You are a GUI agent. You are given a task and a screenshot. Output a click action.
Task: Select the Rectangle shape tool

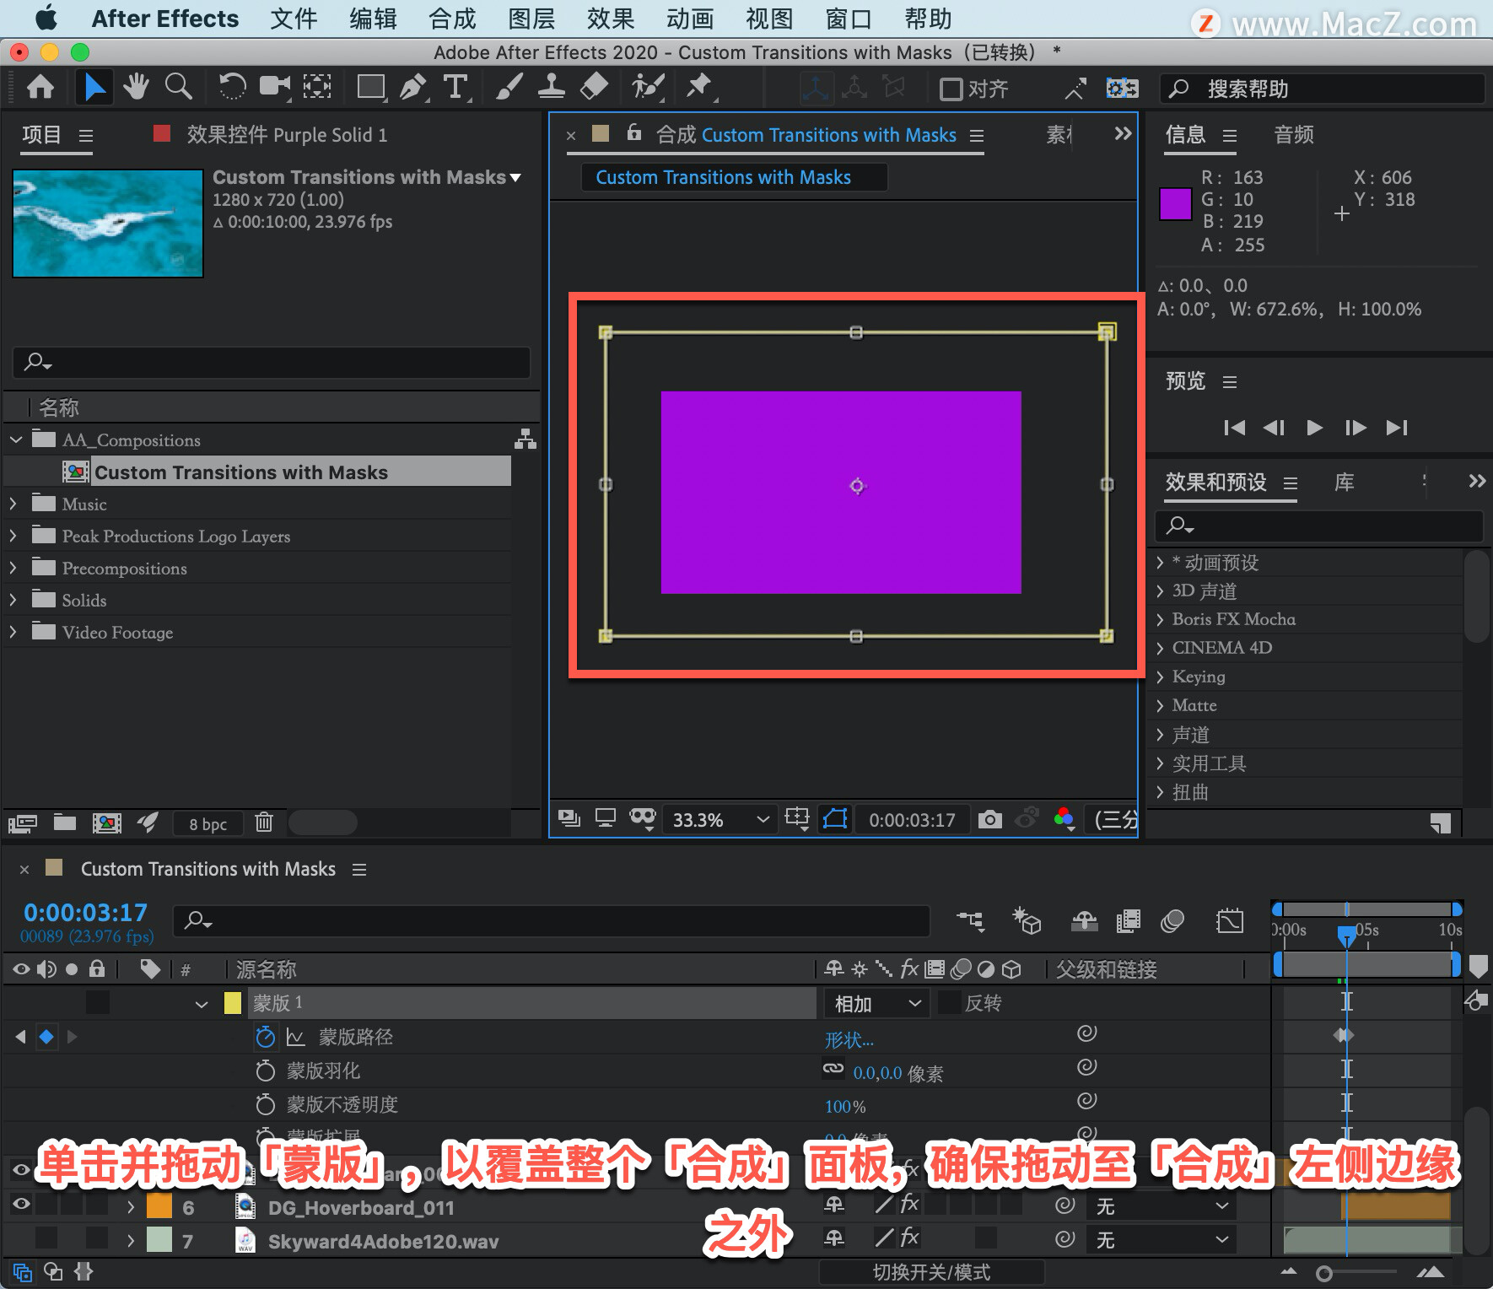click(x=371, y=88)
